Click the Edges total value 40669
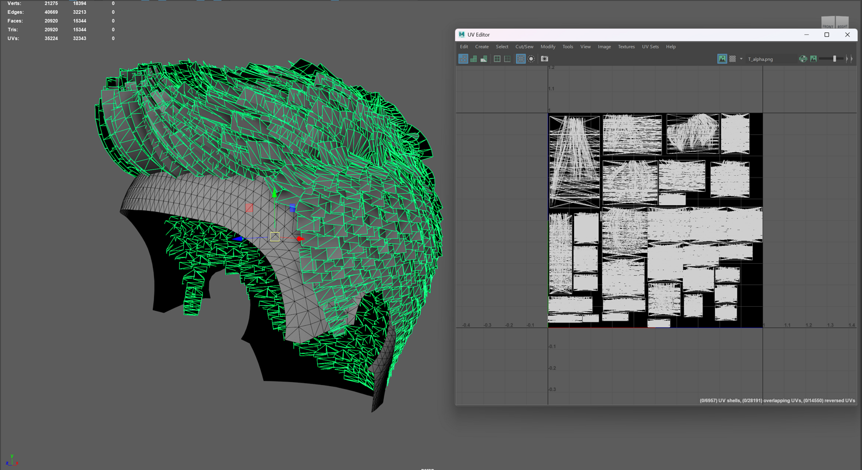This screenshot has width=862, height=470. 51,12
